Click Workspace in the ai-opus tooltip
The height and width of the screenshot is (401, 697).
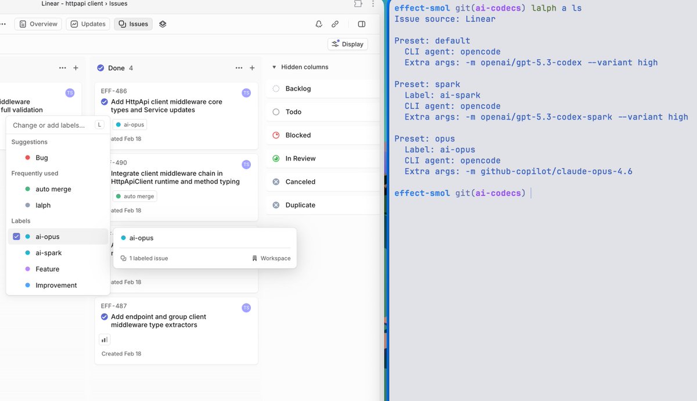point(271,258)
